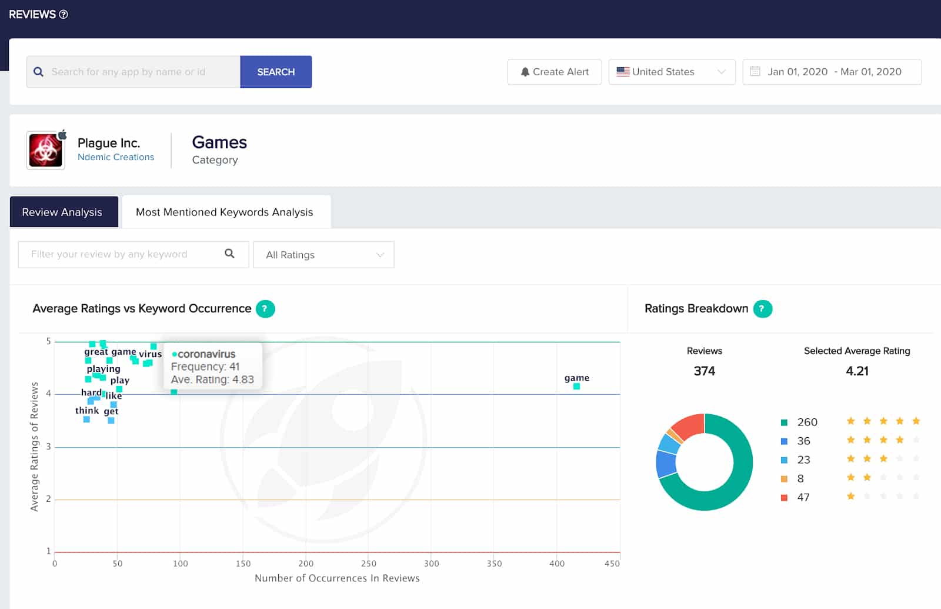Image resolution: width=941 pixels, height=609 pixels.
Task: Click the Create Alert button
Action: click(555, 72)
